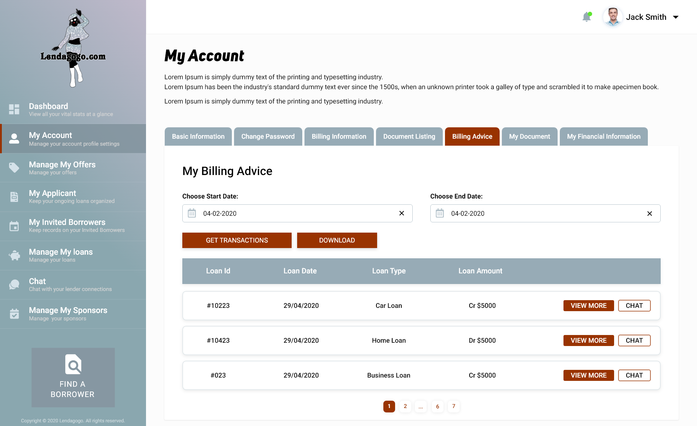Image resolution: width=697 pixels, height=426 pixels.
Task: Click the My Invited Borrowers calendar icon
Action: tap(14, 226)
